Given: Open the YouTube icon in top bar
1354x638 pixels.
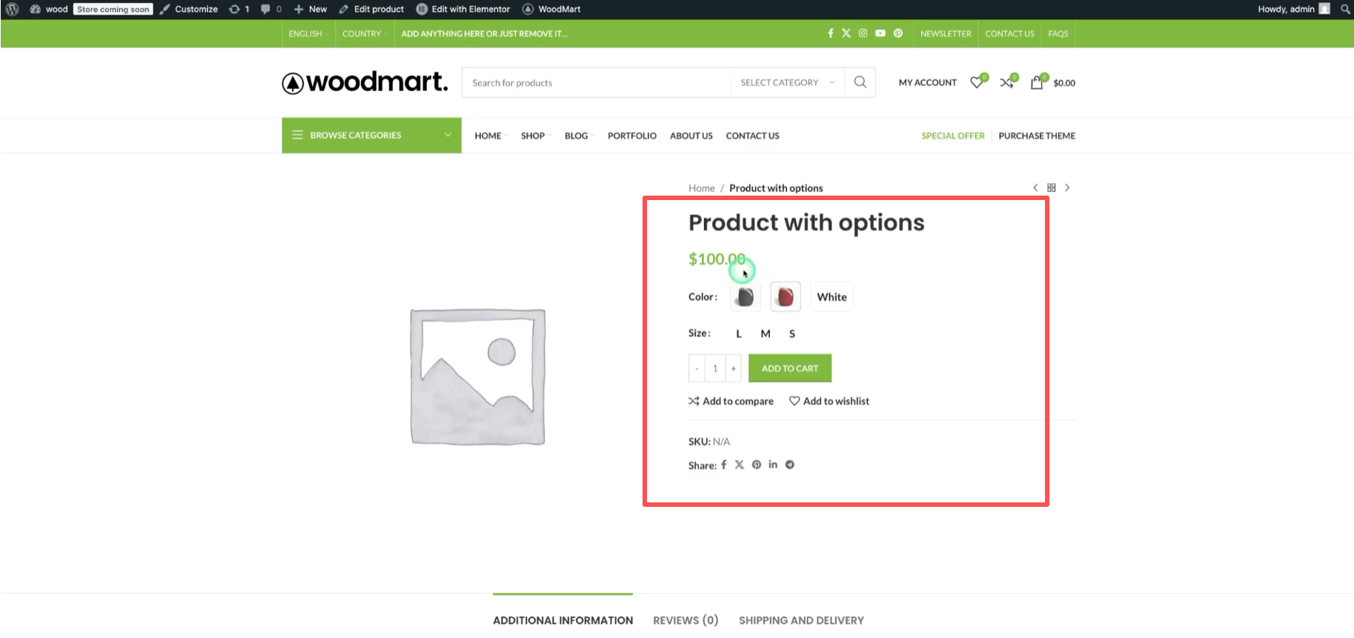Looking at the screenshot, I should [x=880, y=33].
